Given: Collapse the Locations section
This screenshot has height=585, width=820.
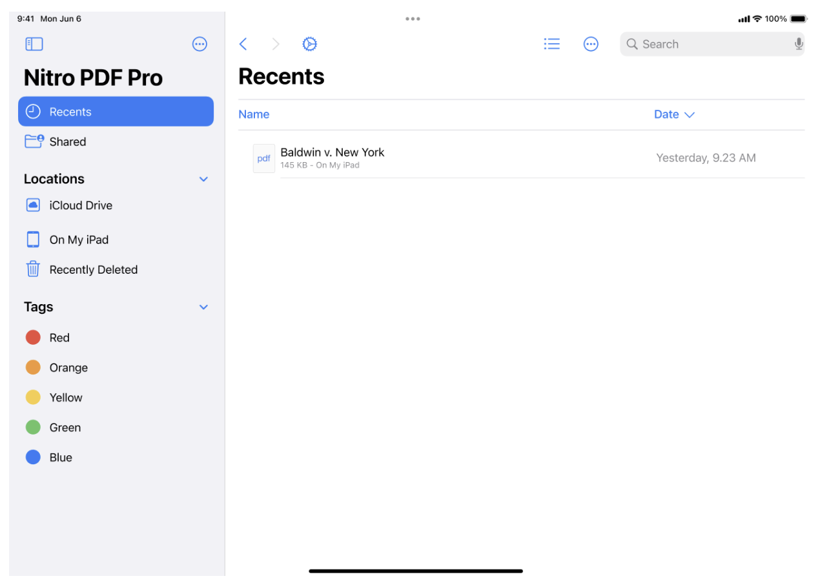Looking at the screenshot, I should click(203, 179).
